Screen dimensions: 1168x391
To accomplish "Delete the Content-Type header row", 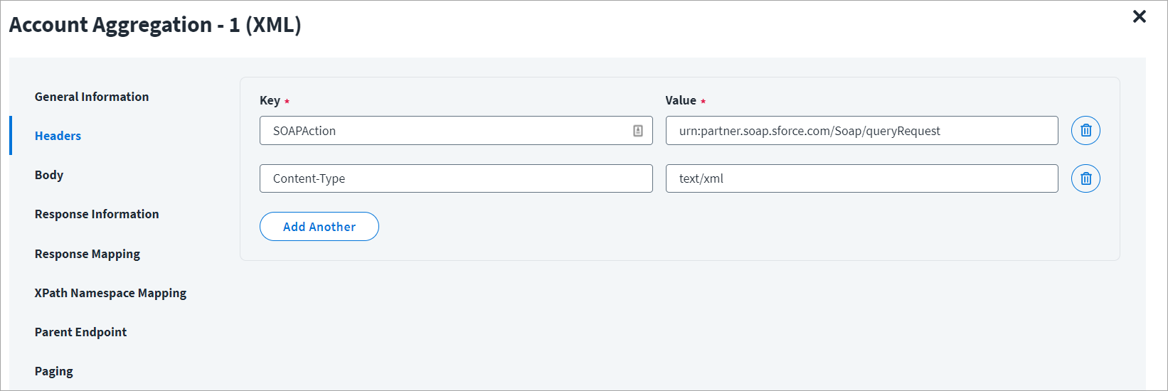I will click(x=1085, y=178).
